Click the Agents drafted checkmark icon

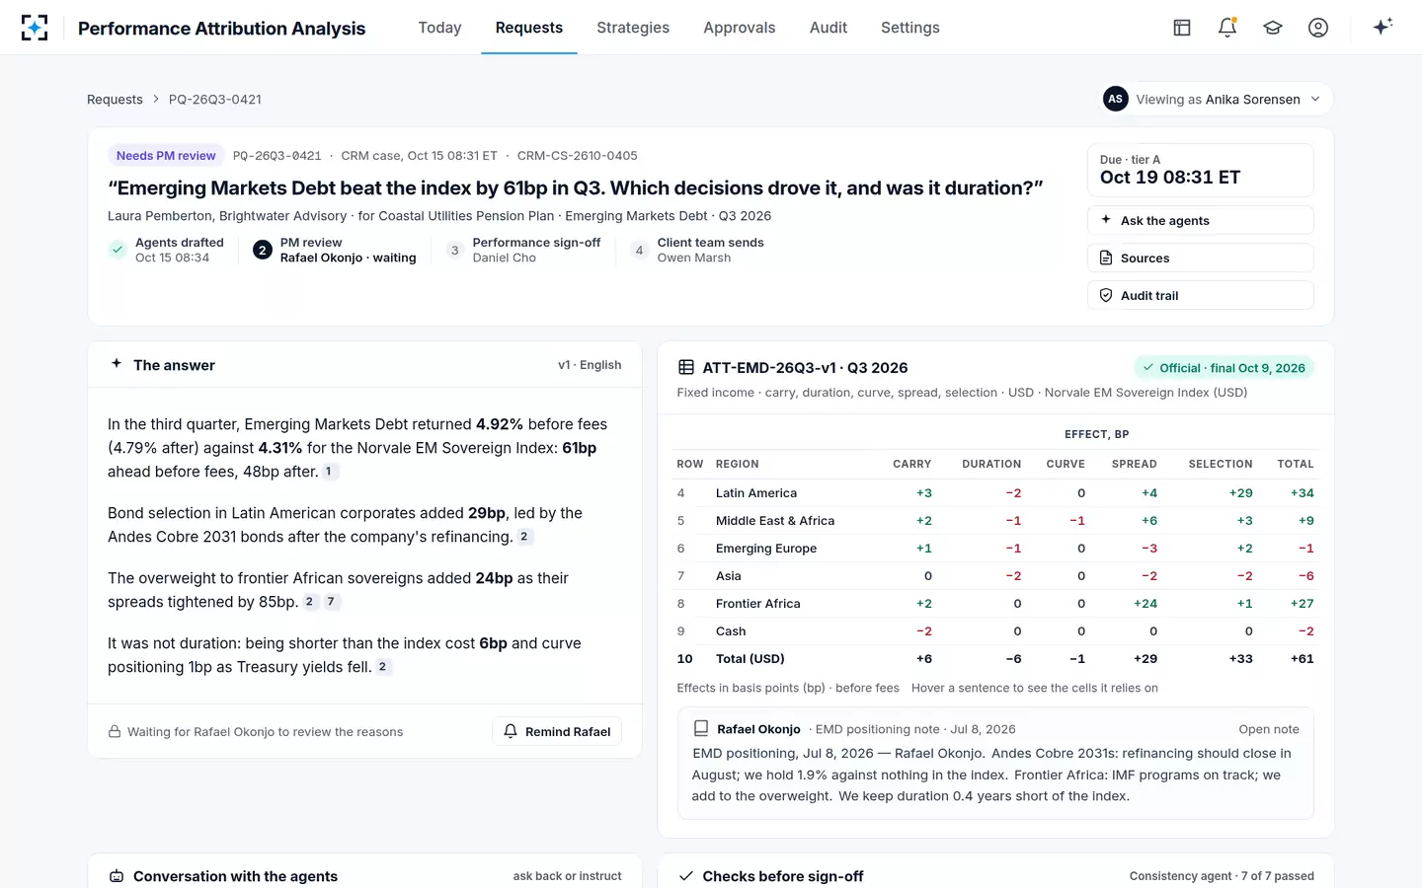[x=118, y=250]
